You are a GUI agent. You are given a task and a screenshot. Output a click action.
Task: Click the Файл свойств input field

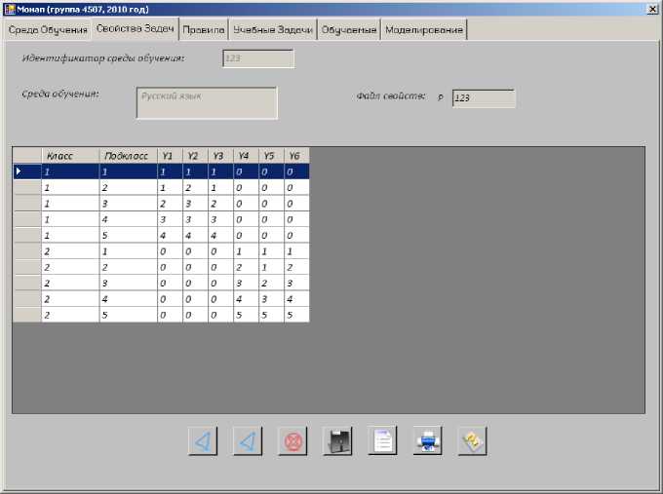tap(483, 98)
